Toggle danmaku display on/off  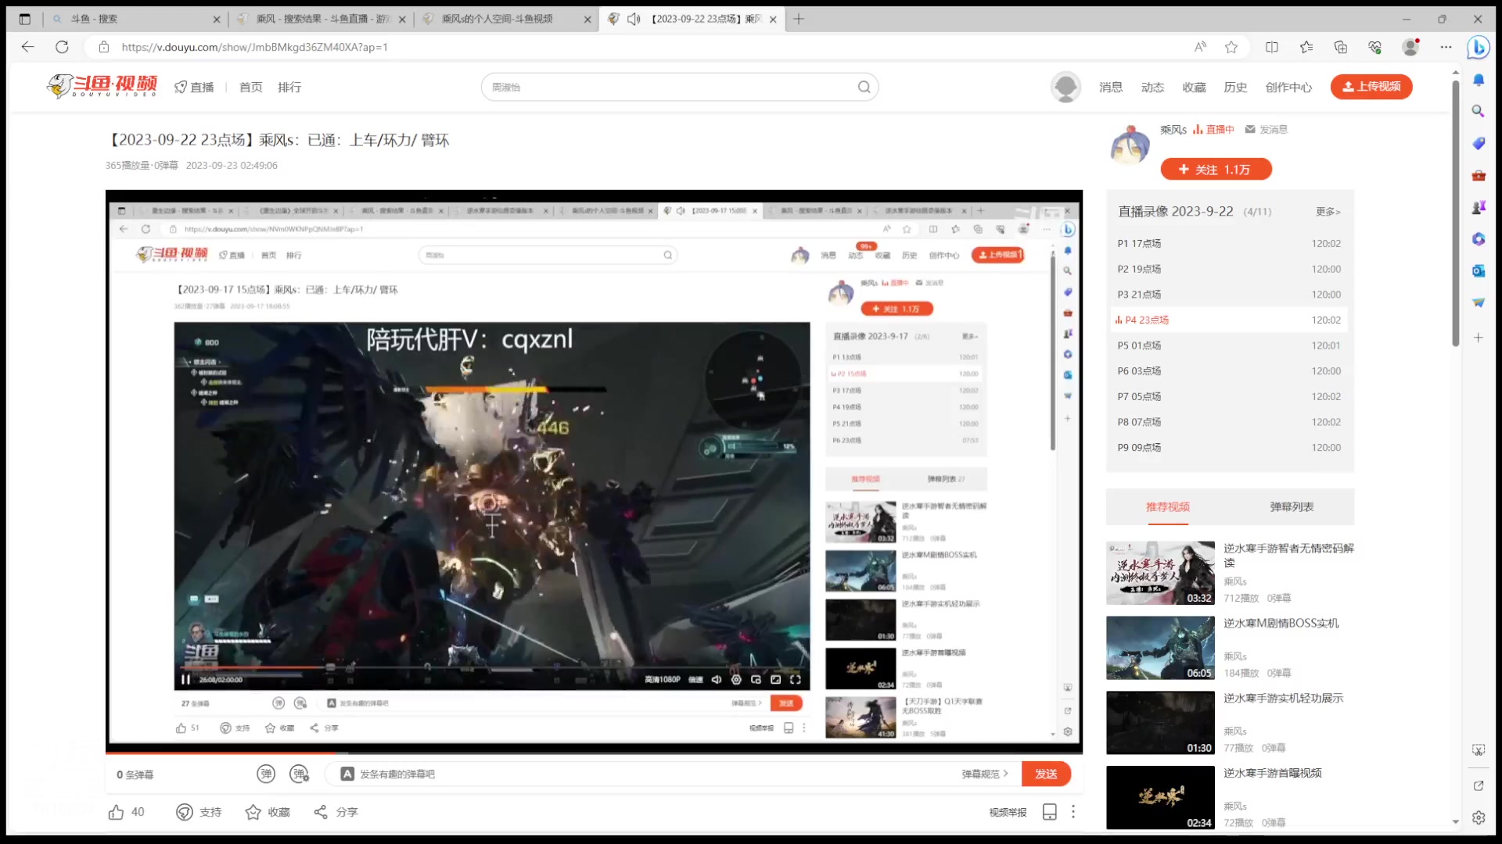[266, 774]
